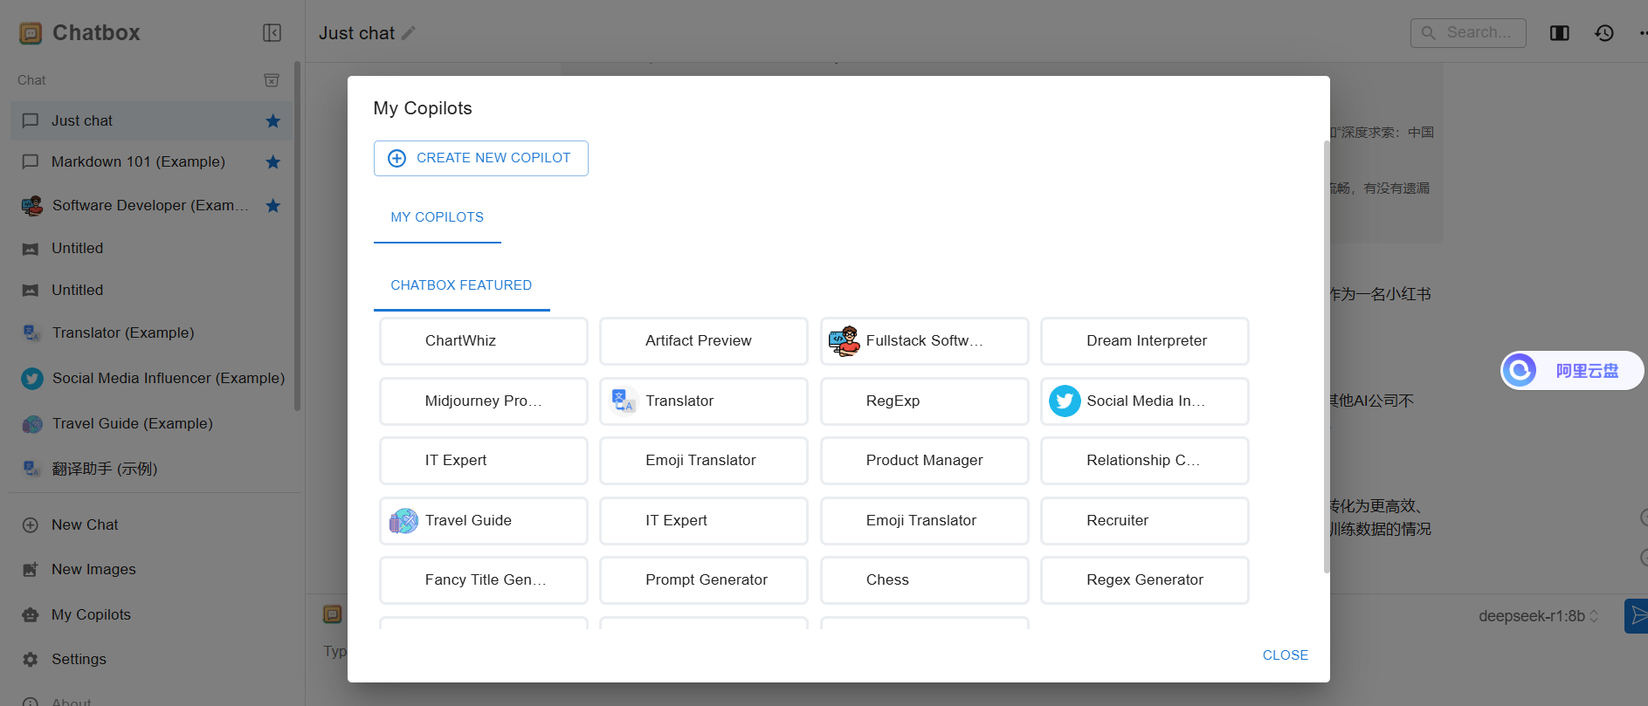
Task: Click the more options icon in header
Action: pyautogui.click(x=1642, y=33)
